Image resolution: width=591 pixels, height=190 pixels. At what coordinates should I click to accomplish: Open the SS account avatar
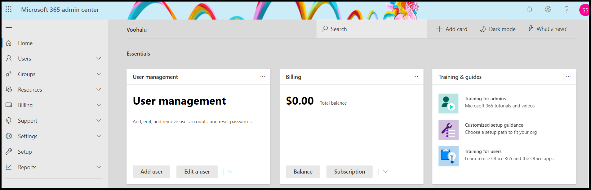[584, 10]
